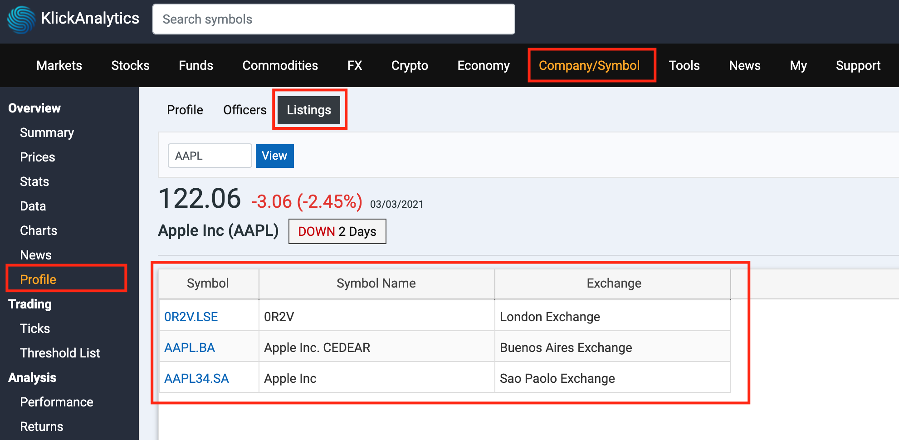
Task: Go to Charts in the sidebar
Action: (39, 230)
